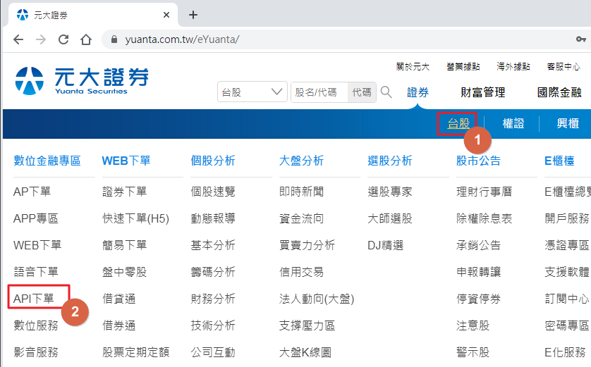Click the Yuanta Securities logo
This screenshot has height=367, width=591.
click(x=82, y=80)
